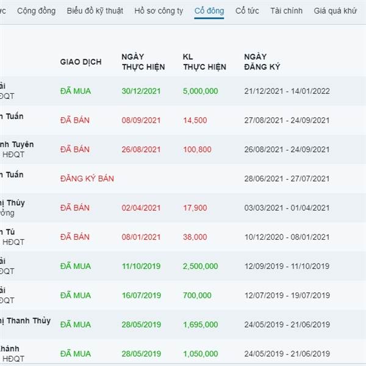
Task: Click the volume 100,800
Action: click(x=197, y=149)
